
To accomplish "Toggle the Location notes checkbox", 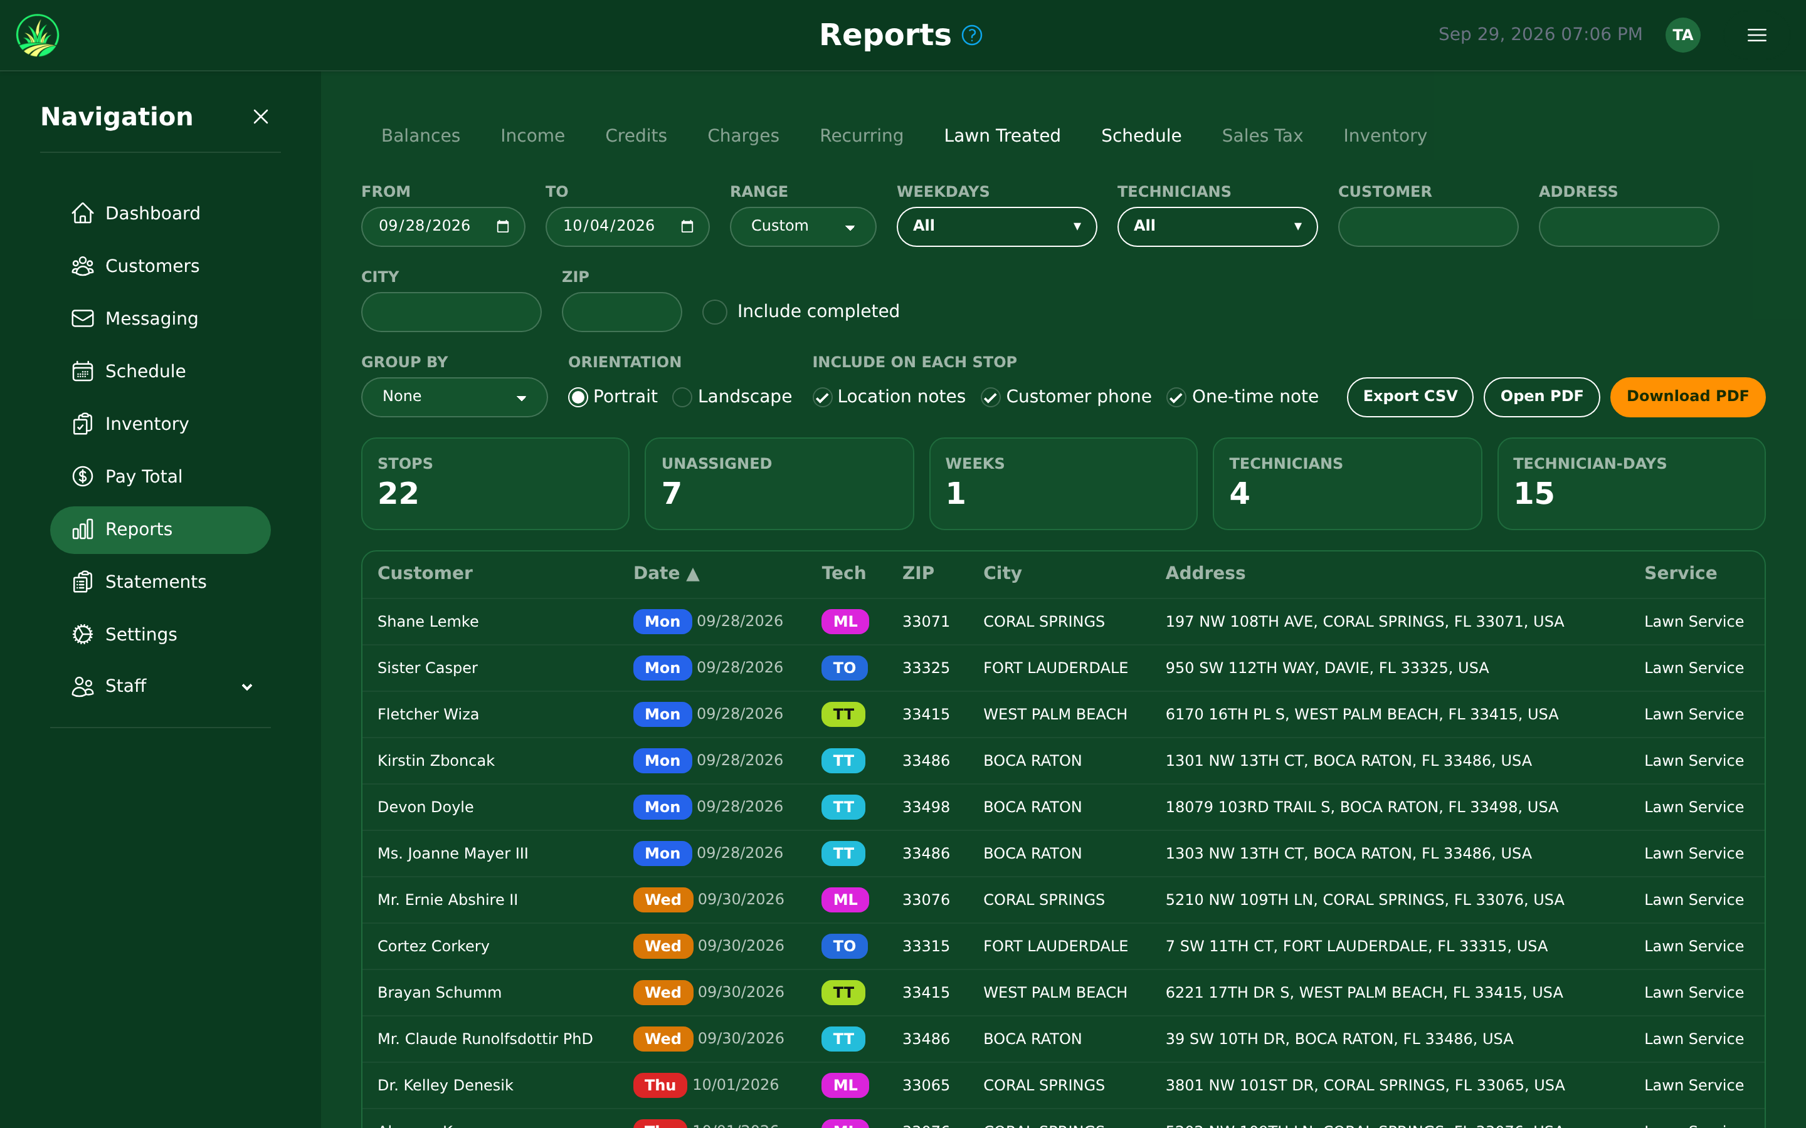I will coord(822,398).
